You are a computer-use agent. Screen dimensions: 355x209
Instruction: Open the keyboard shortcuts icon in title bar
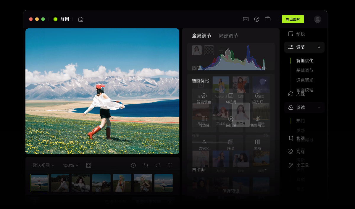click(246, 19)
